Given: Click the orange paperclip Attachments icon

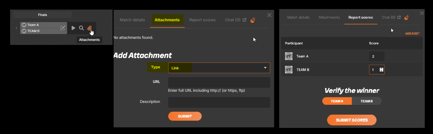Looking at the screenshot, I should (x=89, y=28).
